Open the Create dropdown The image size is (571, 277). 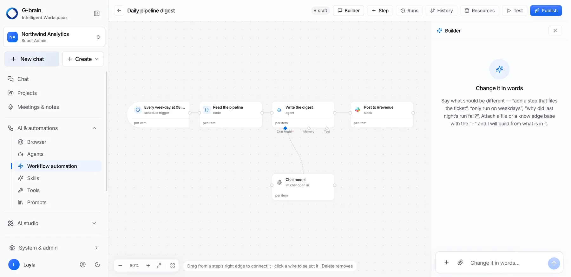83,59
